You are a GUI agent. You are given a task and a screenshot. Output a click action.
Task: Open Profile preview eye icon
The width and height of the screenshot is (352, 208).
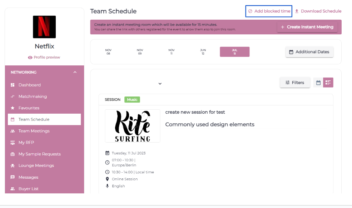click(30, 58)
